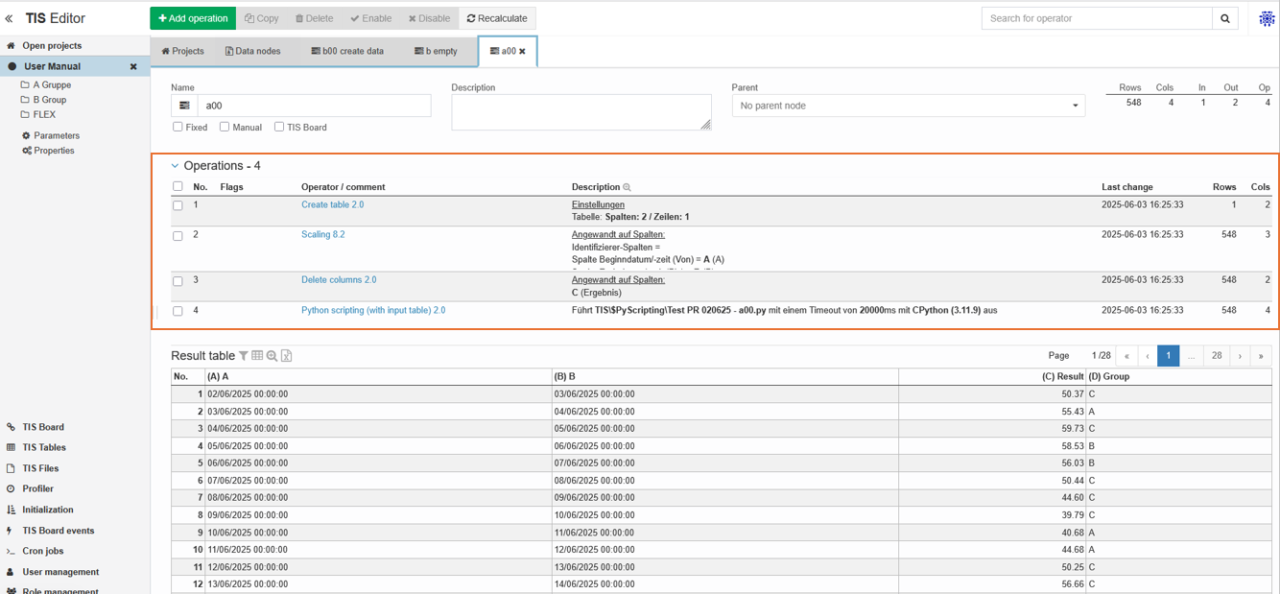This screenshot has width=1280, height=594.
Task: Open TIS Files from the sidebar
Action: click(x=40, y=468)
